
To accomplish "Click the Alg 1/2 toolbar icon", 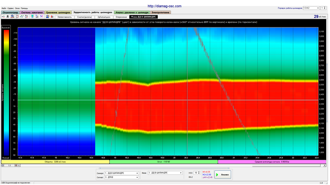I will point(26,16).
